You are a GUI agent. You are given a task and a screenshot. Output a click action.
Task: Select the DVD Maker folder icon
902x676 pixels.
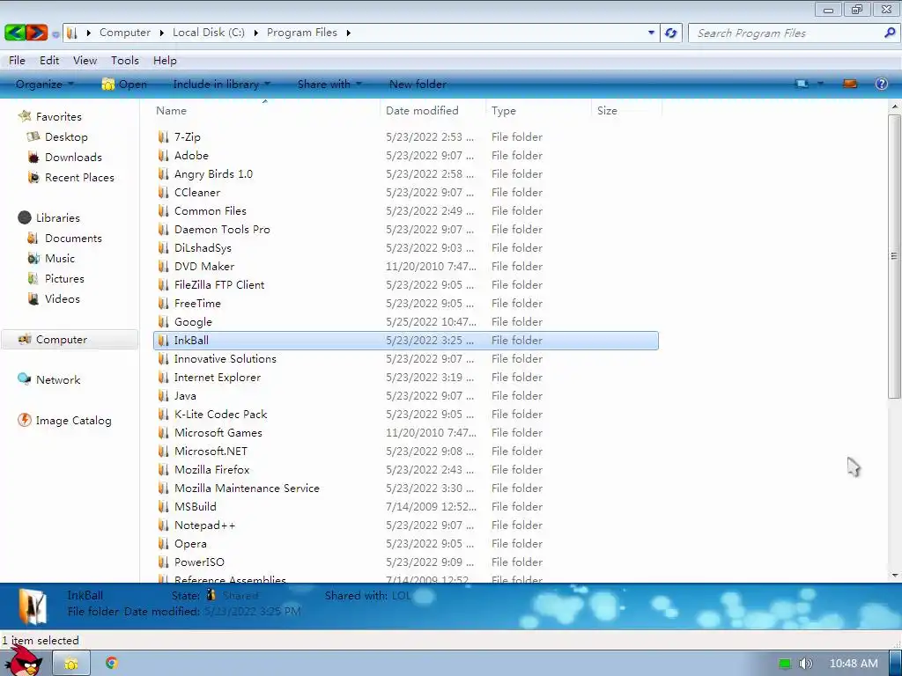(163, 266)
